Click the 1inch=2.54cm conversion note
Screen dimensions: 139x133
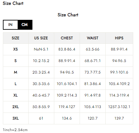pos(15,130)
